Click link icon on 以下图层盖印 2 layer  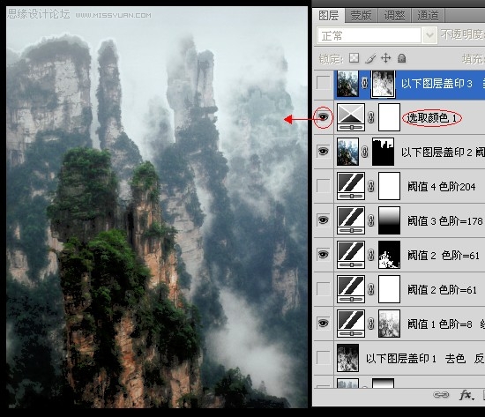pyautogui.click(x=365, y=152)
